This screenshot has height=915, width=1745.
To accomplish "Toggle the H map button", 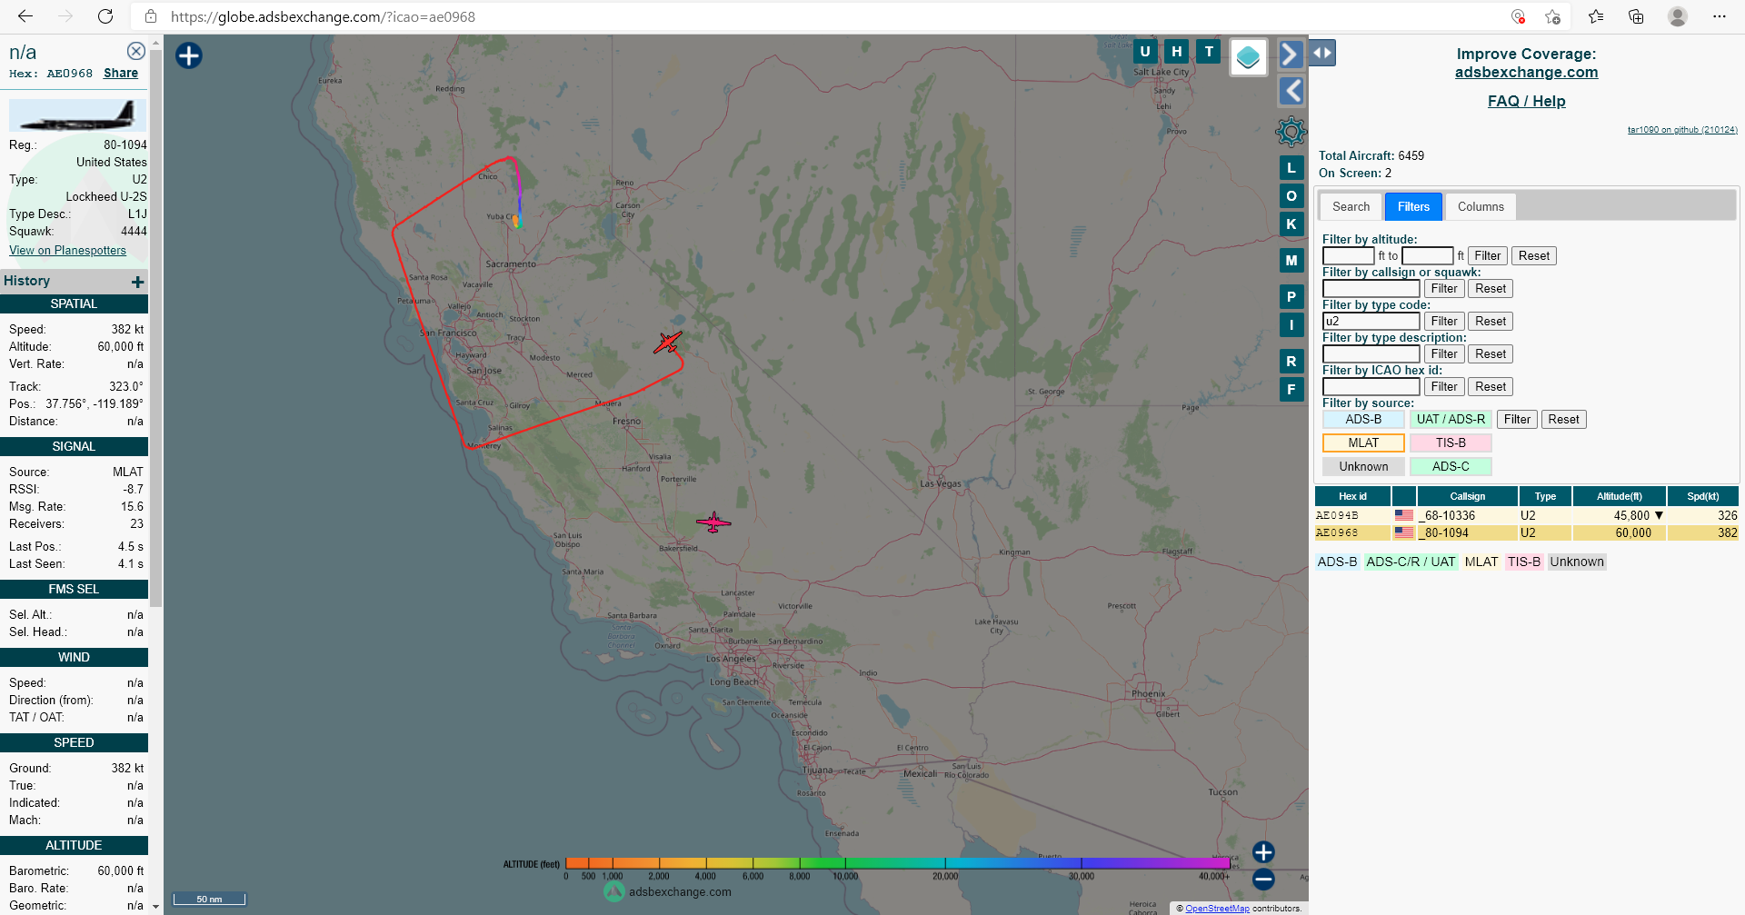I will point(1176,52).
